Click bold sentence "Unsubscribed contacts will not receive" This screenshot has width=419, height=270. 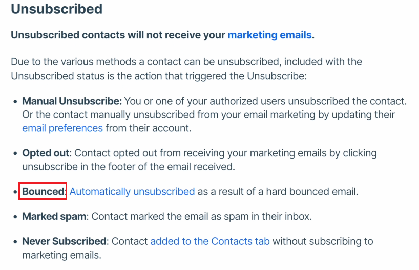(118, 35)
